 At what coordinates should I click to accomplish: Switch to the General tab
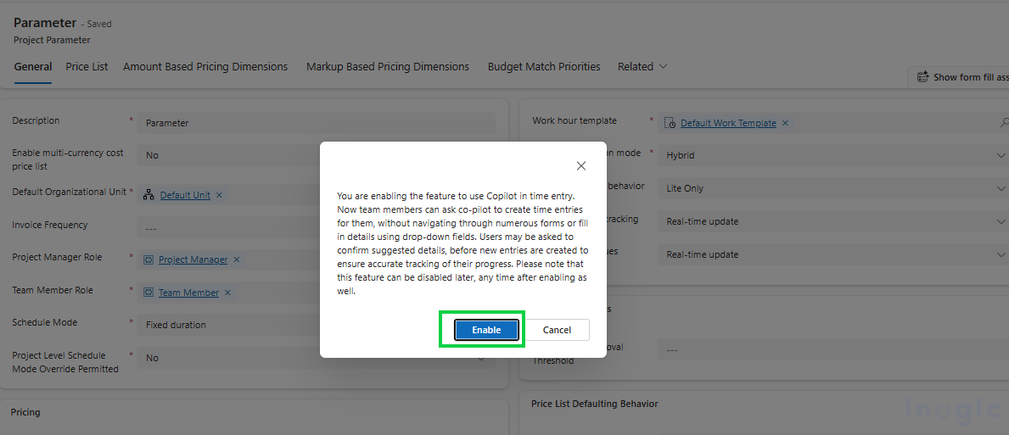point(33,67)
